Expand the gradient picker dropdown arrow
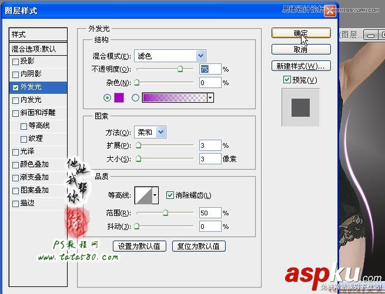This screenshot has height=294, width=385. tap(210, 97)
